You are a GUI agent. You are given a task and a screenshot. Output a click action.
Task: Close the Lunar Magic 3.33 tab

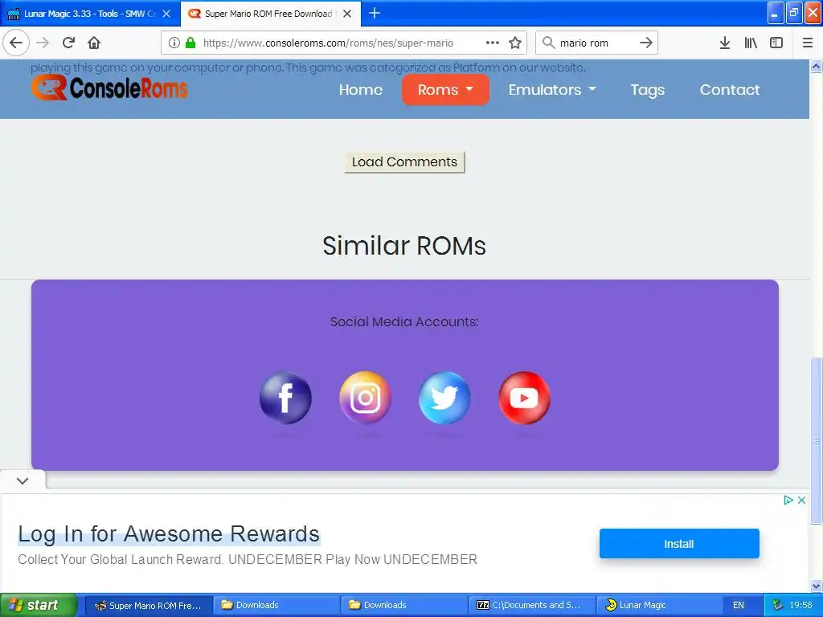pyautogui.click(x=166, y=14)
